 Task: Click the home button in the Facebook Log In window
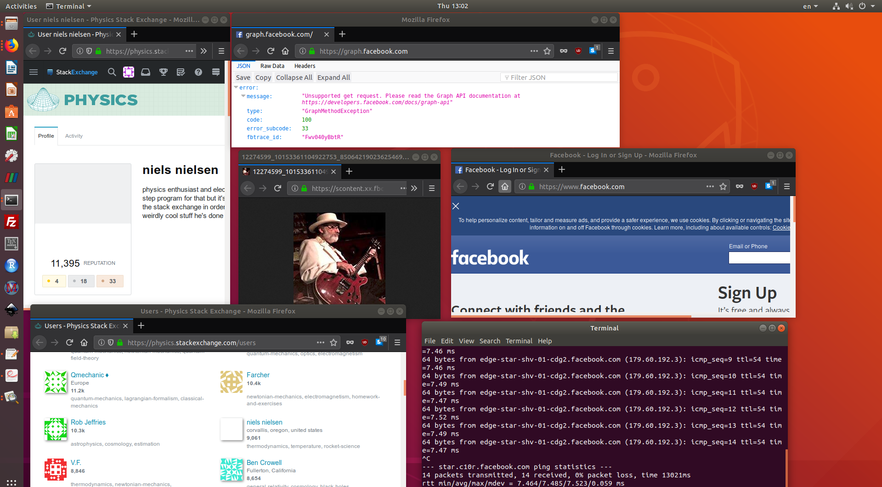[x=505, y=186]
